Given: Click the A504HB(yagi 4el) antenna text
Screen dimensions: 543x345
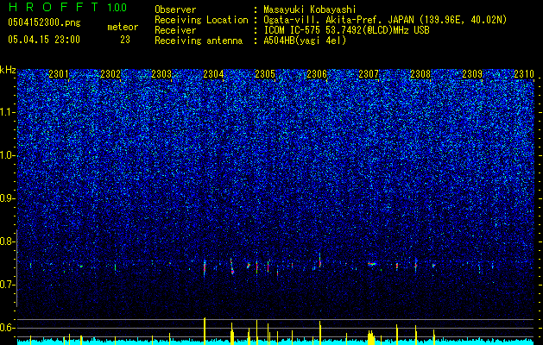Looking at the screenshot, I should pyautogui.click(x=305, y=41).
